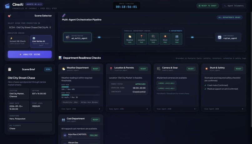Click the Scene Selector target icon

tap(9, 16)
